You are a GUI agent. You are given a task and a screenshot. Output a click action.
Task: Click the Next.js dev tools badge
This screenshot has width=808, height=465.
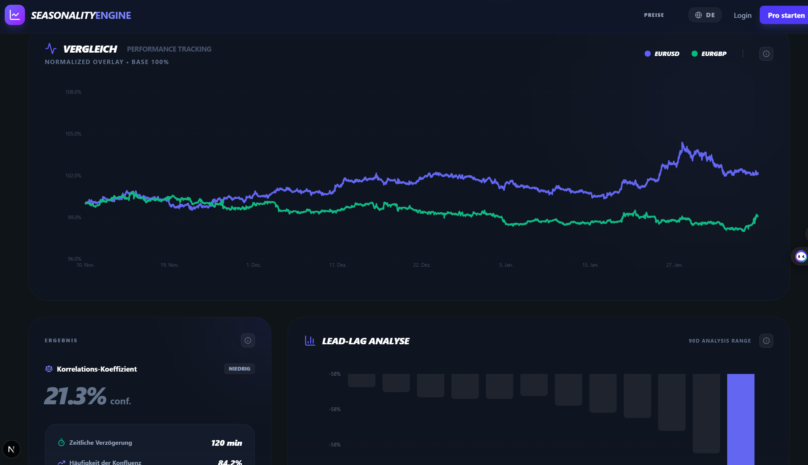tap(11, 449)
